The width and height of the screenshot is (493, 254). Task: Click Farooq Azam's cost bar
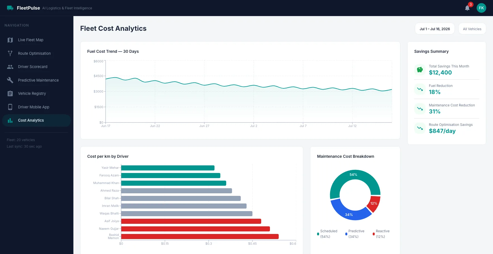[171, 176]
